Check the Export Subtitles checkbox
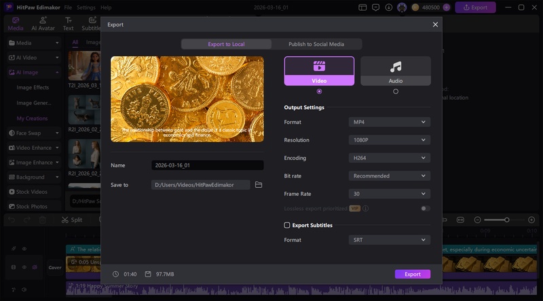The height and width of the screenshot is (301, 543). click(286, 225)
